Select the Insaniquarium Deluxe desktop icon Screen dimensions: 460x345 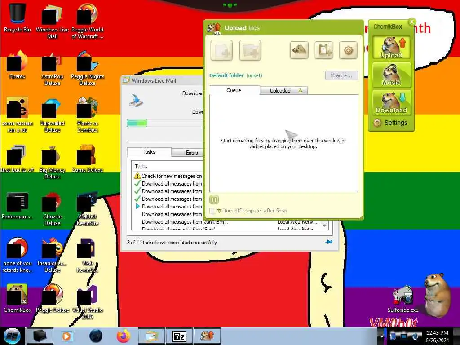click(52, 255)
